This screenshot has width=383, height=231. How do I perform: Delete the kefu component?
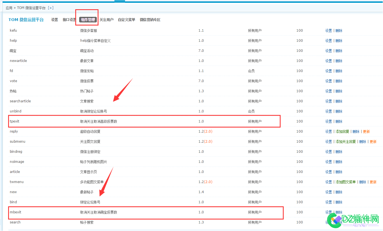(x=339, y=31)
